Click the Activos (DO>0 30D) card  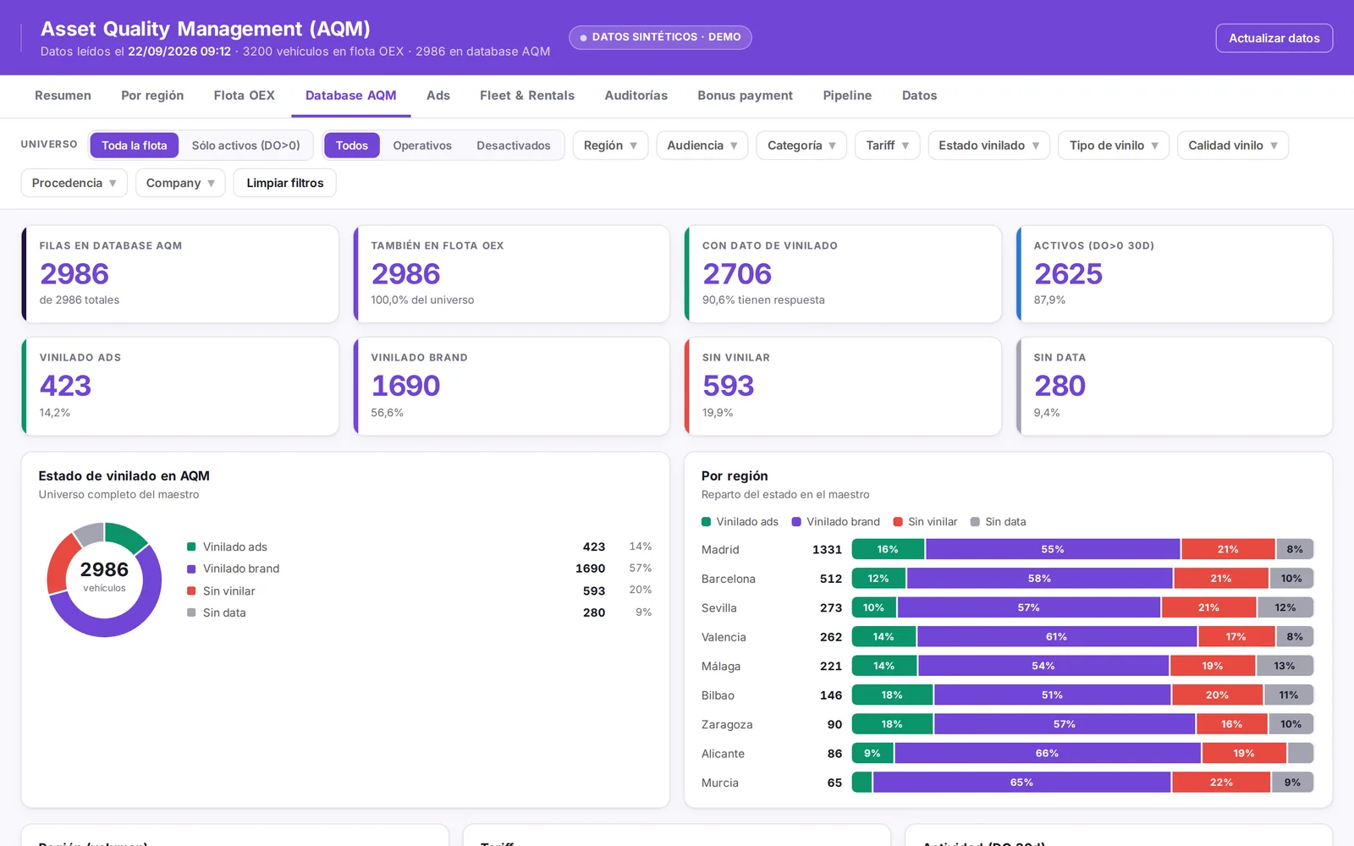(1175, 274)
